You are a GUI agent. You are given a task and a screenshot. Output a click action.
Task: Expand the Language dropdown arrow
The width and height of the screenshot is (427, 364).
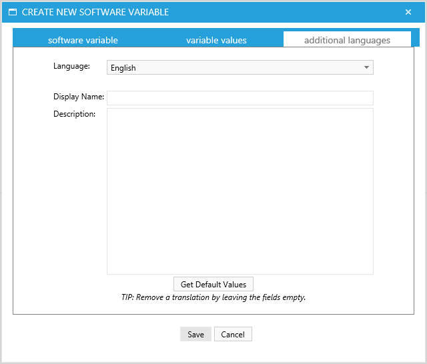point(366,67)
